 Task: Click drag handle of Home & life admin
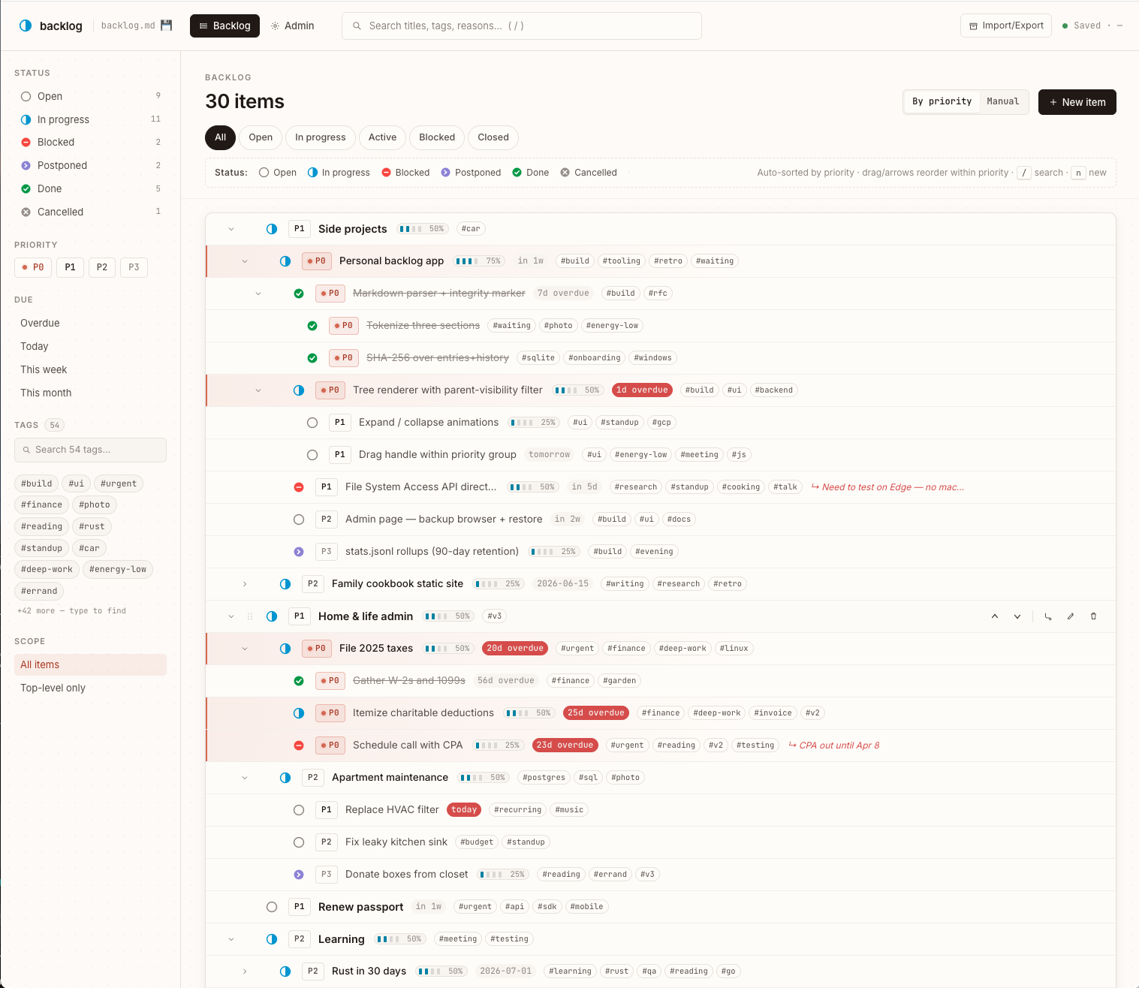pos(250,616)
